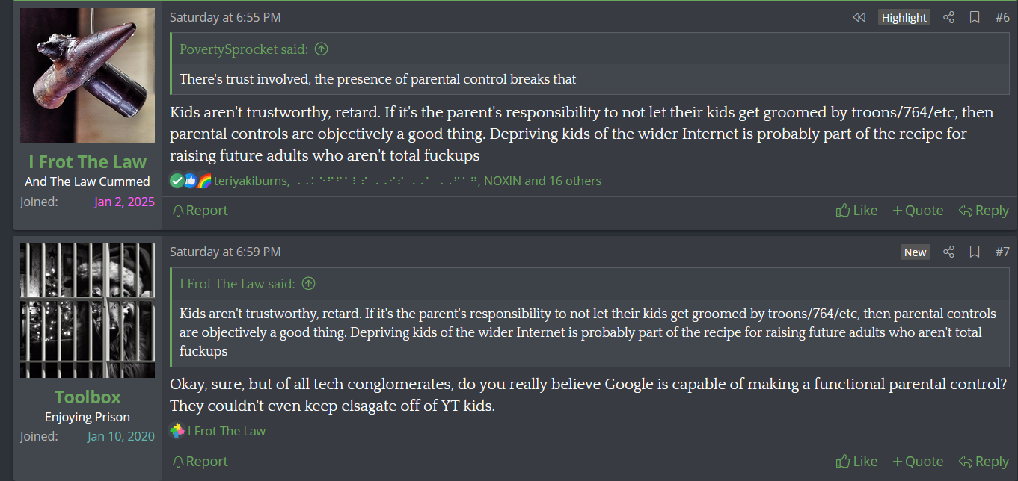
Task: Reply to post #6
Action: [x=984, y=211]
